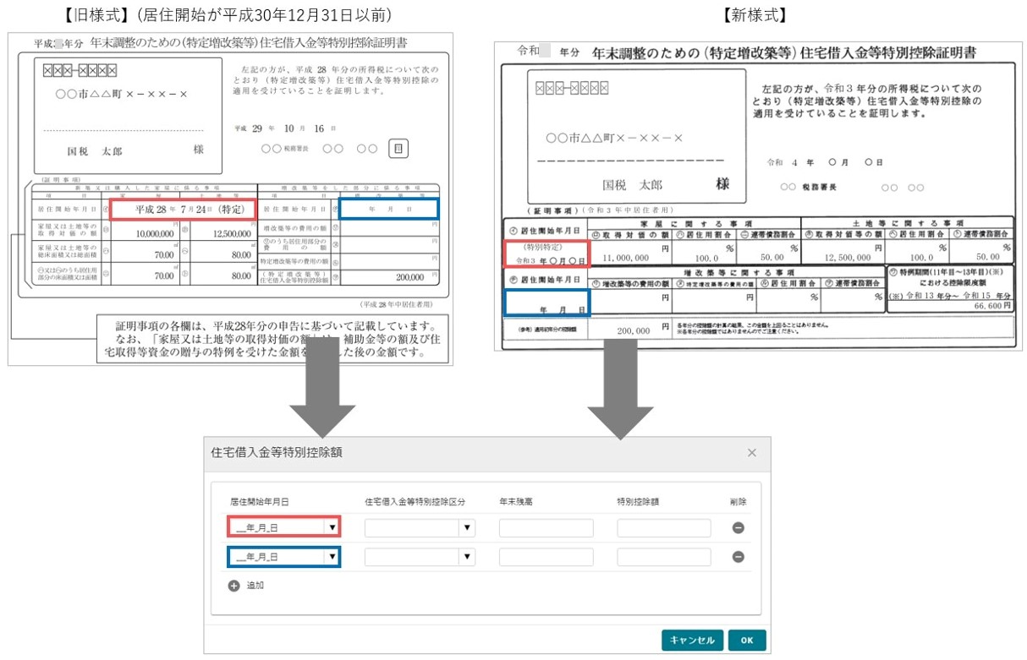Image resolution: width=1027 pixels, height=660 pixels.
Task: Click second-row 年末残高 input field
Action: coord(546,557)
